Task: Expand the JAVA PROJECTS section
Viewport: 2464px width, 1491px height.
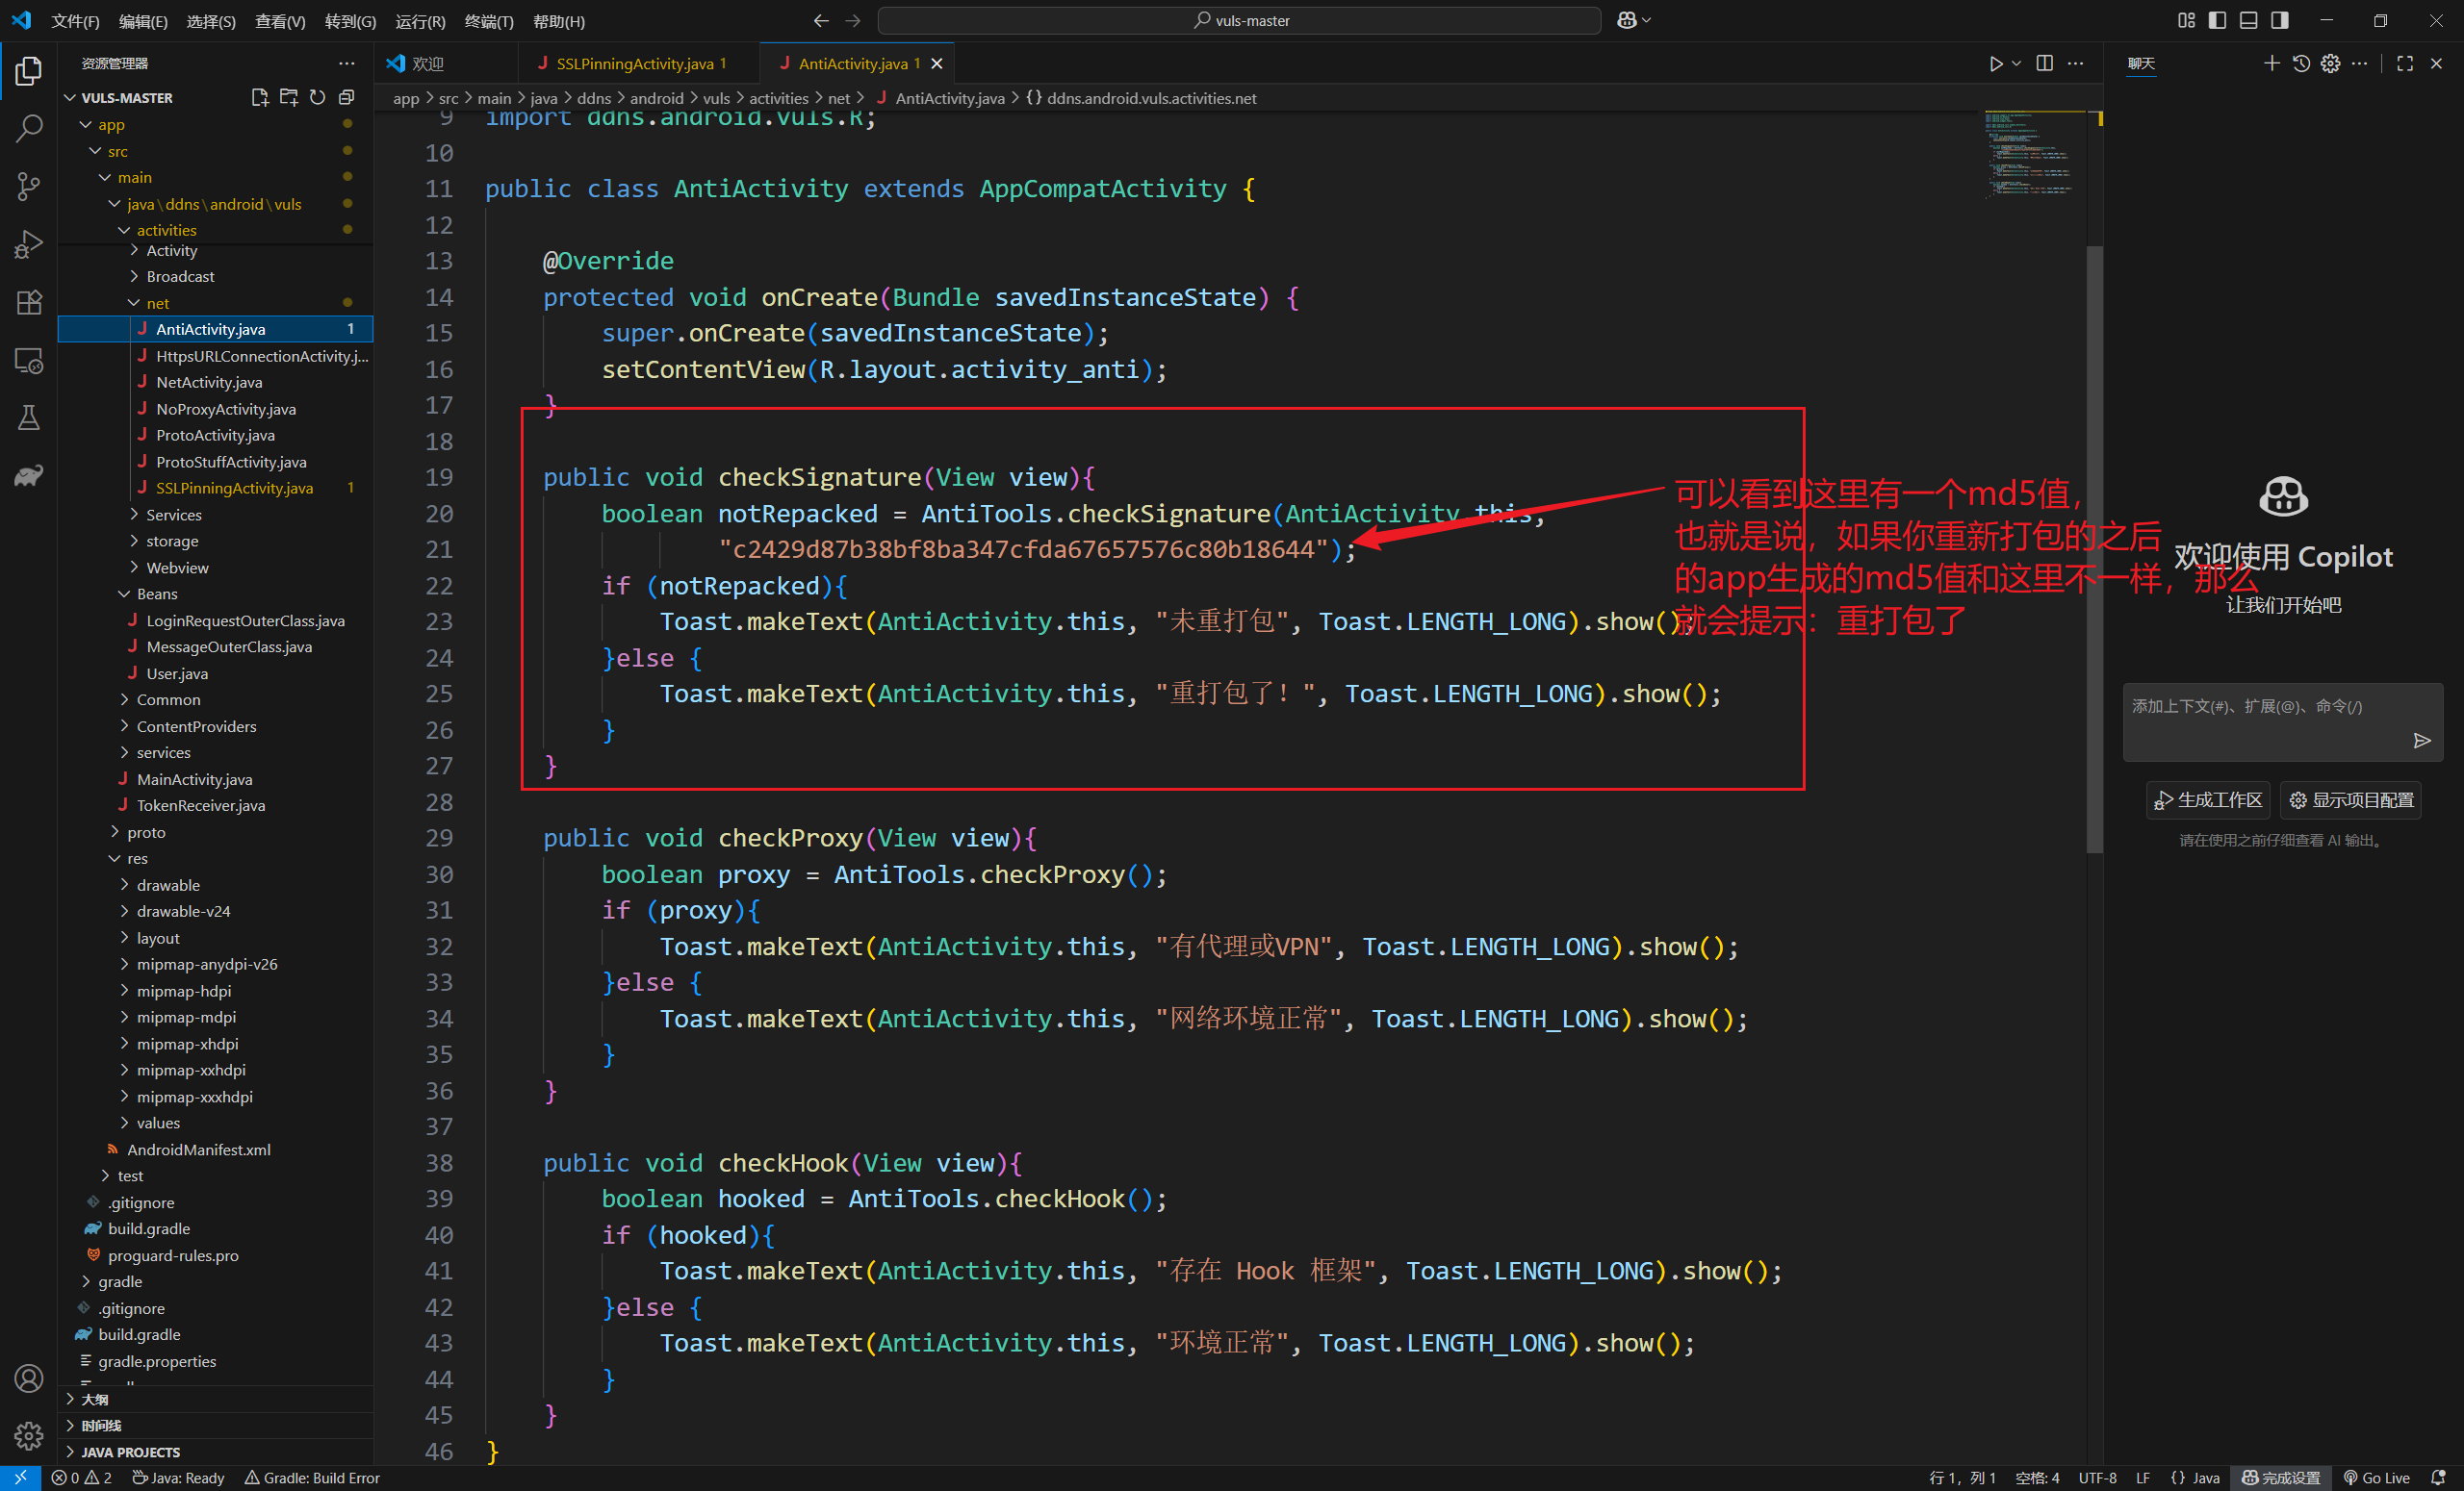Action: 130,1451
